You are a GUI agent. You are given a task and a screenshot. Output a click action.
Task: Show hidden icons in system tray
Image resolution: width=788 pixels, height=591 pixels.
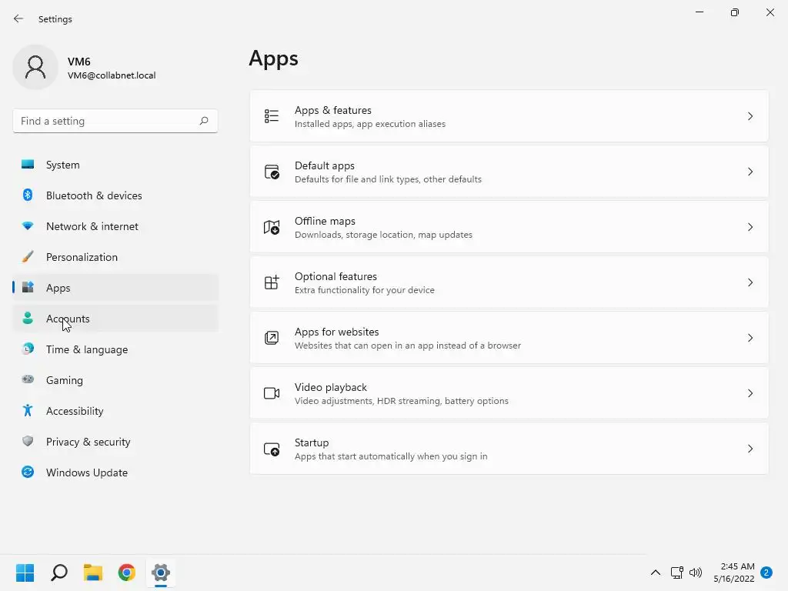pyautogui.click(x=656, y=573)
